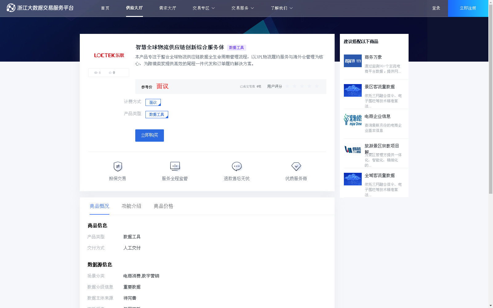493x308 pixels.
Task: Switch to 商品概况 tab
Action: click(100, 206)
